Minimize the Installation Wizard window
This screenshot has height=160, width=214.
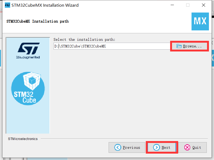pos(172,5)
